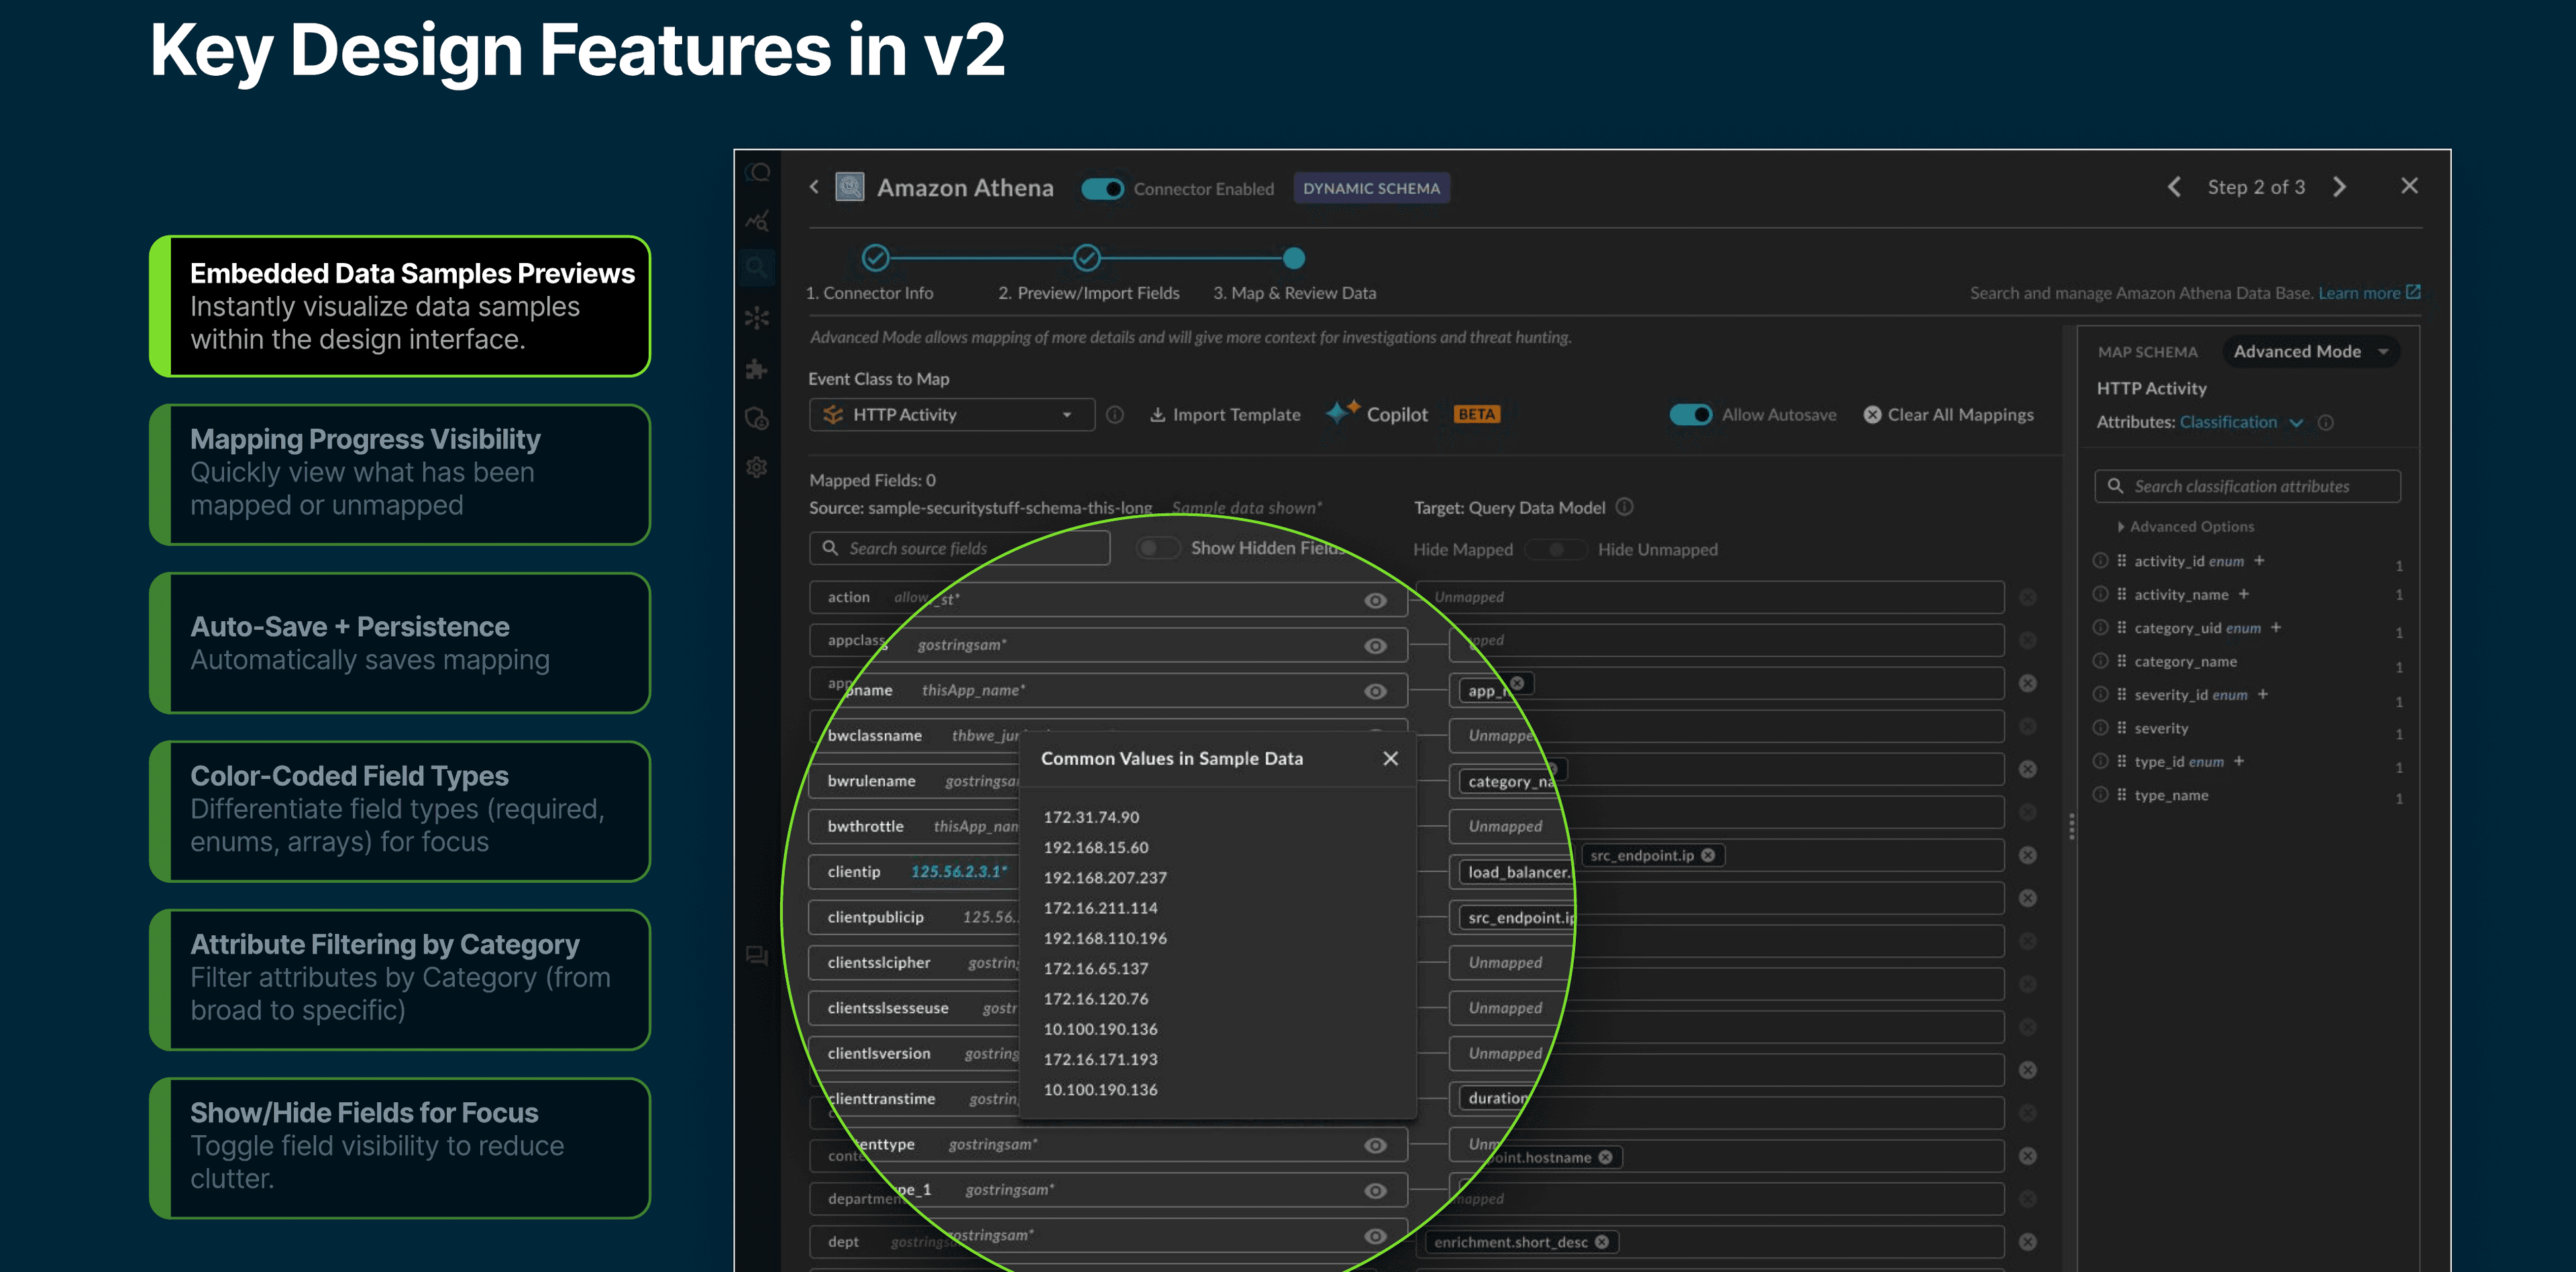Open the HTTP Activity event class dropdown
2576x1272 pixels.
coord(951,414)
